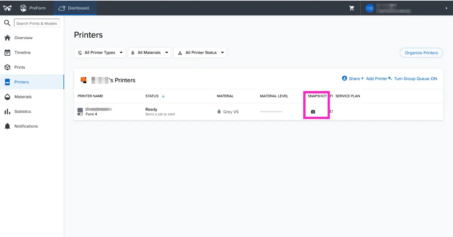The height and width of the screenshot is (237, 453).
Task: Click SNAPSHOT column header
Action: (x=317, y=96)
